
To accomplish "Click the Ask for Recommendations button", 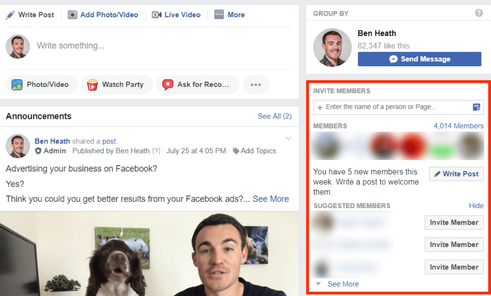I will [198, 84].
